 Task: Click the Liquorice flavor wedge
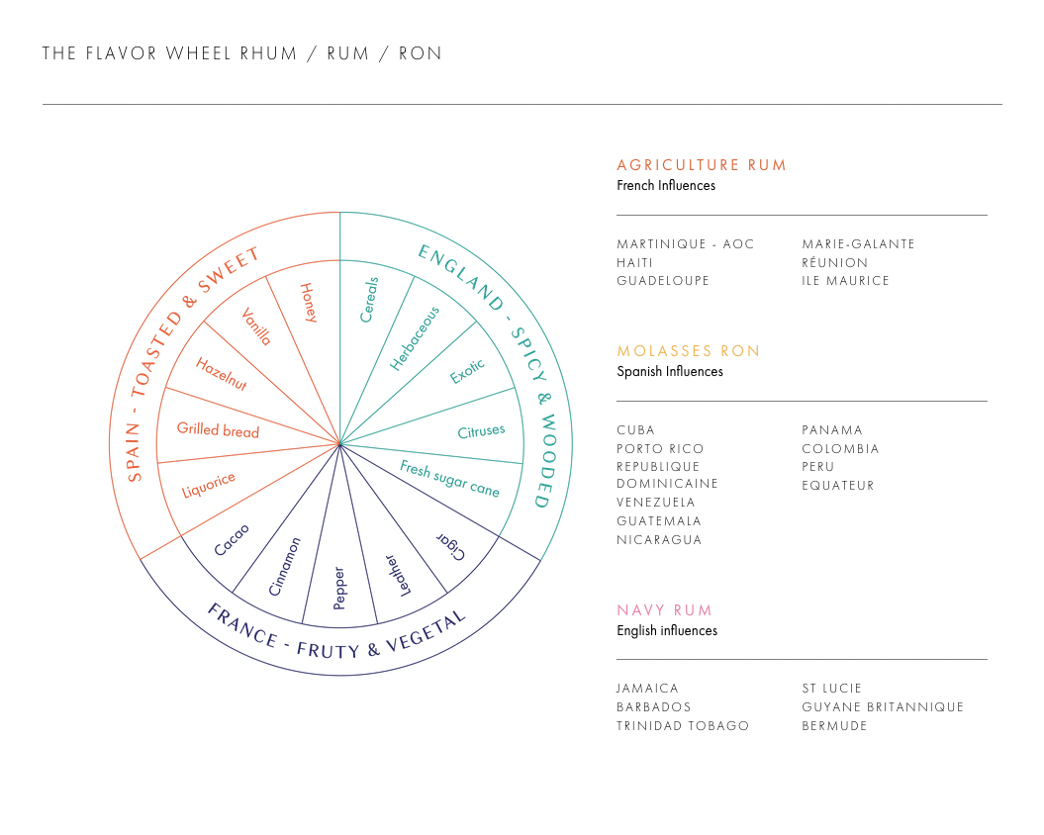point(209,484)
